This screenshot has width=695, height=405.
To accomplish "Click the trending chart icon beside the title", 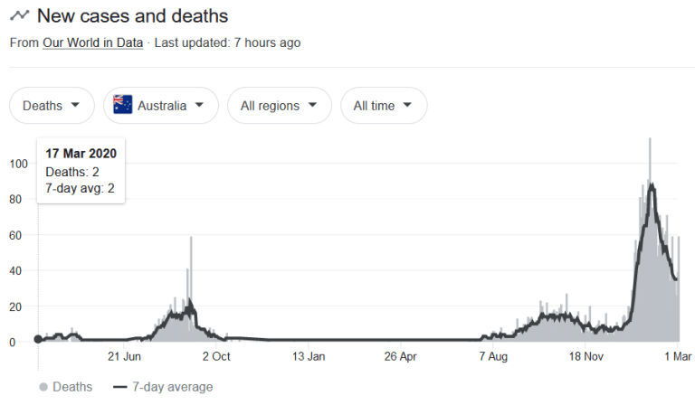I will [x=19, y=15].
